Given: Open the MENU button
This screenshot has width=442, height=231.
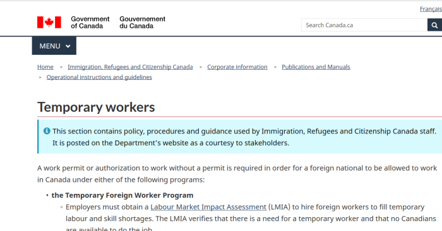Looking at the screenshot, I should point(54,46).
